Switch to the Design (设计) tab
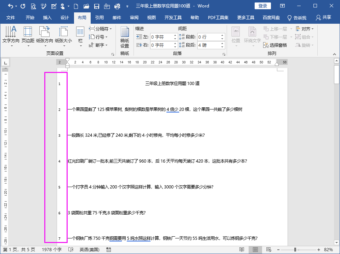Viewport: 340px width, 254px height. [64, 18]
